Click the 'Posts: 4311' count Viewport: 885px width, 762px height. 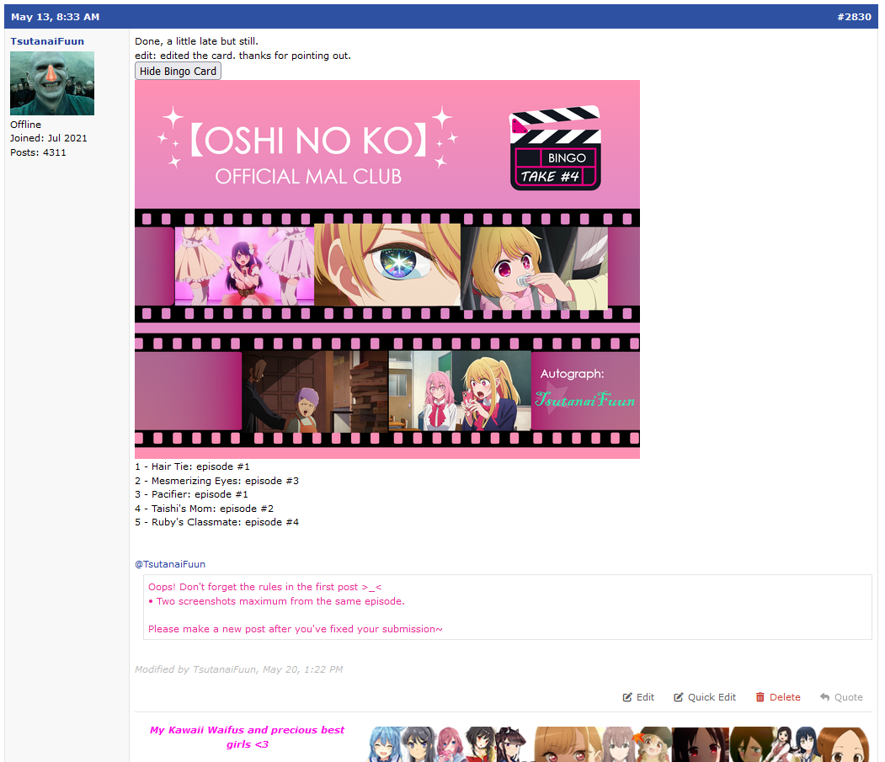pyautogui.click(x=38, y=152)
